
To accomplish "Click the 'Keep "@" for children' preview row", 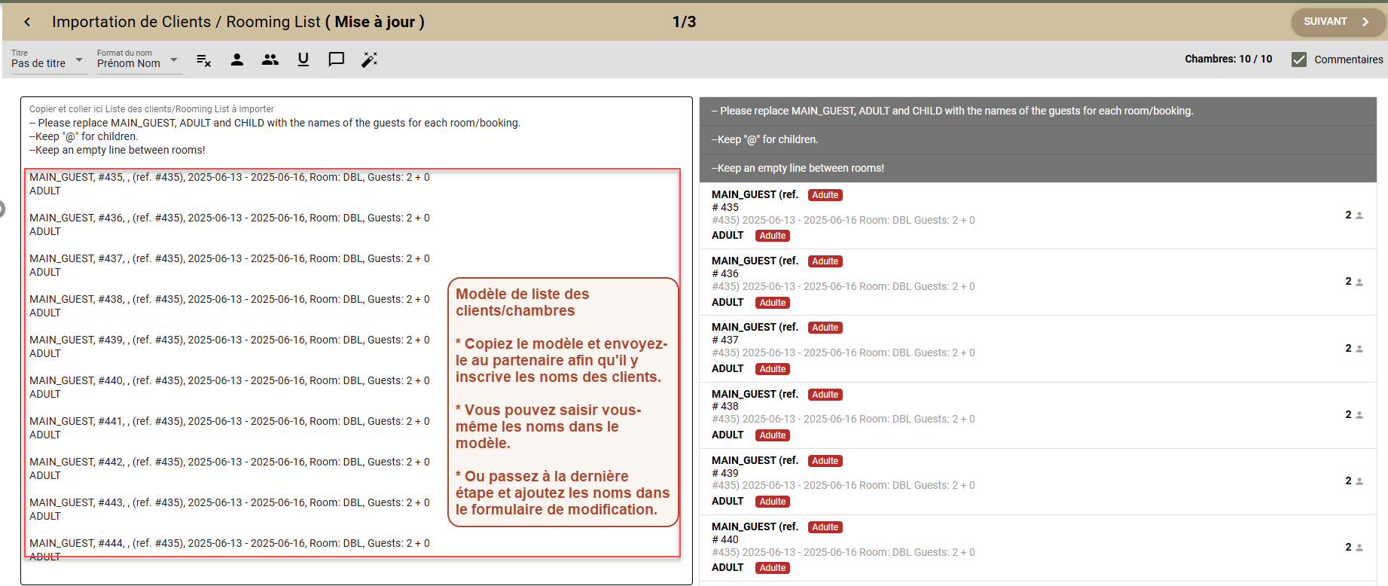I will click(1038, 140).
